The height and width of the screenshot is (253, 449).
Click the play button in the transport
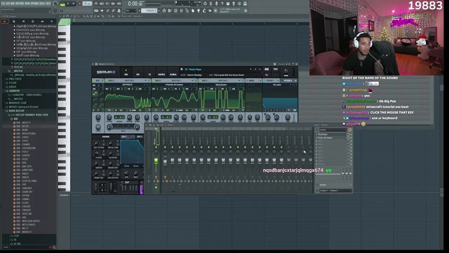coord(68,4)
